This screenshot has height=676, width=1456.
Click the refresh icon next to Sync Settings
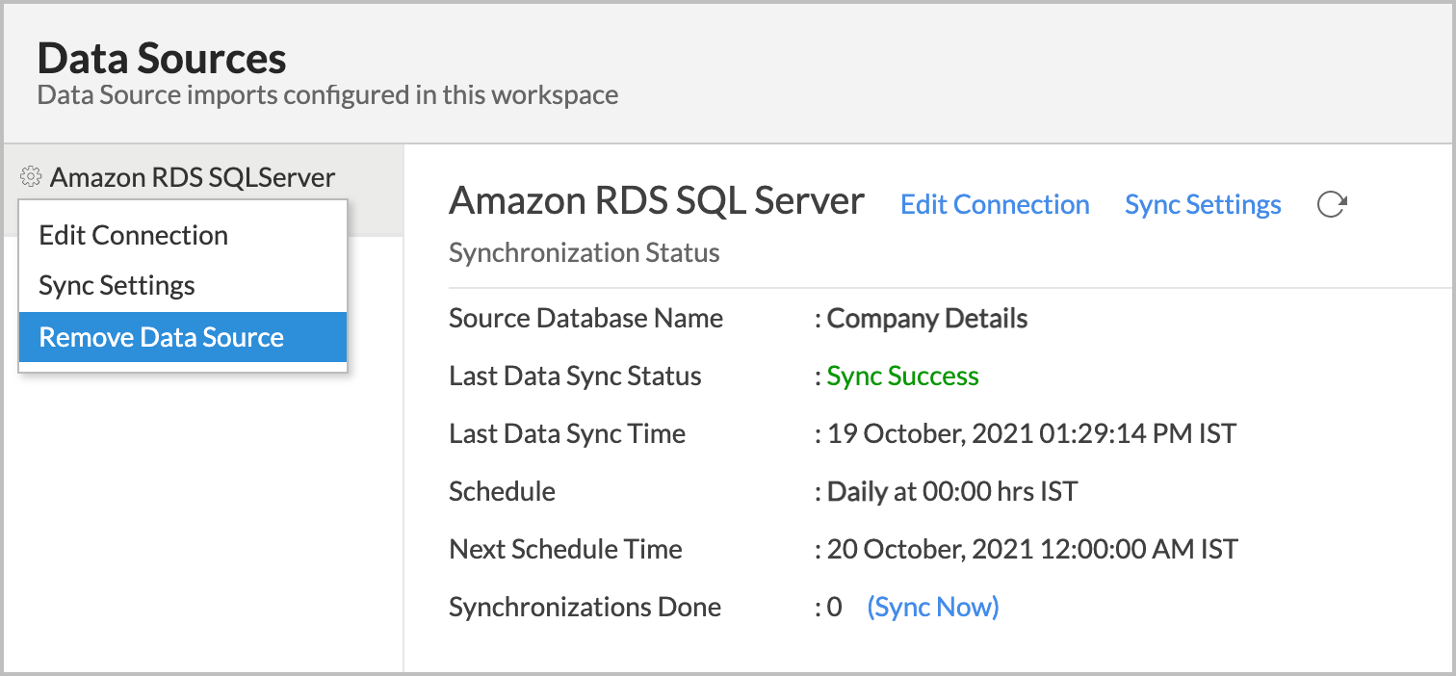1332,204
